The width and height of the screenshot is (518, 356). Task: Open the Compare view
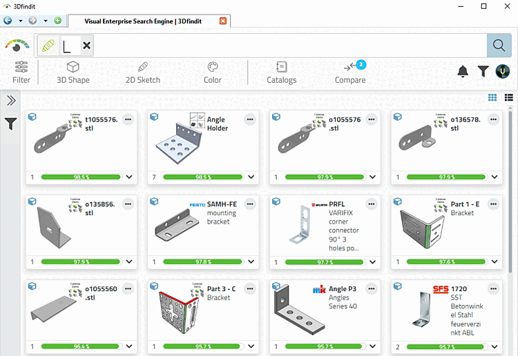tap(350, 72)
